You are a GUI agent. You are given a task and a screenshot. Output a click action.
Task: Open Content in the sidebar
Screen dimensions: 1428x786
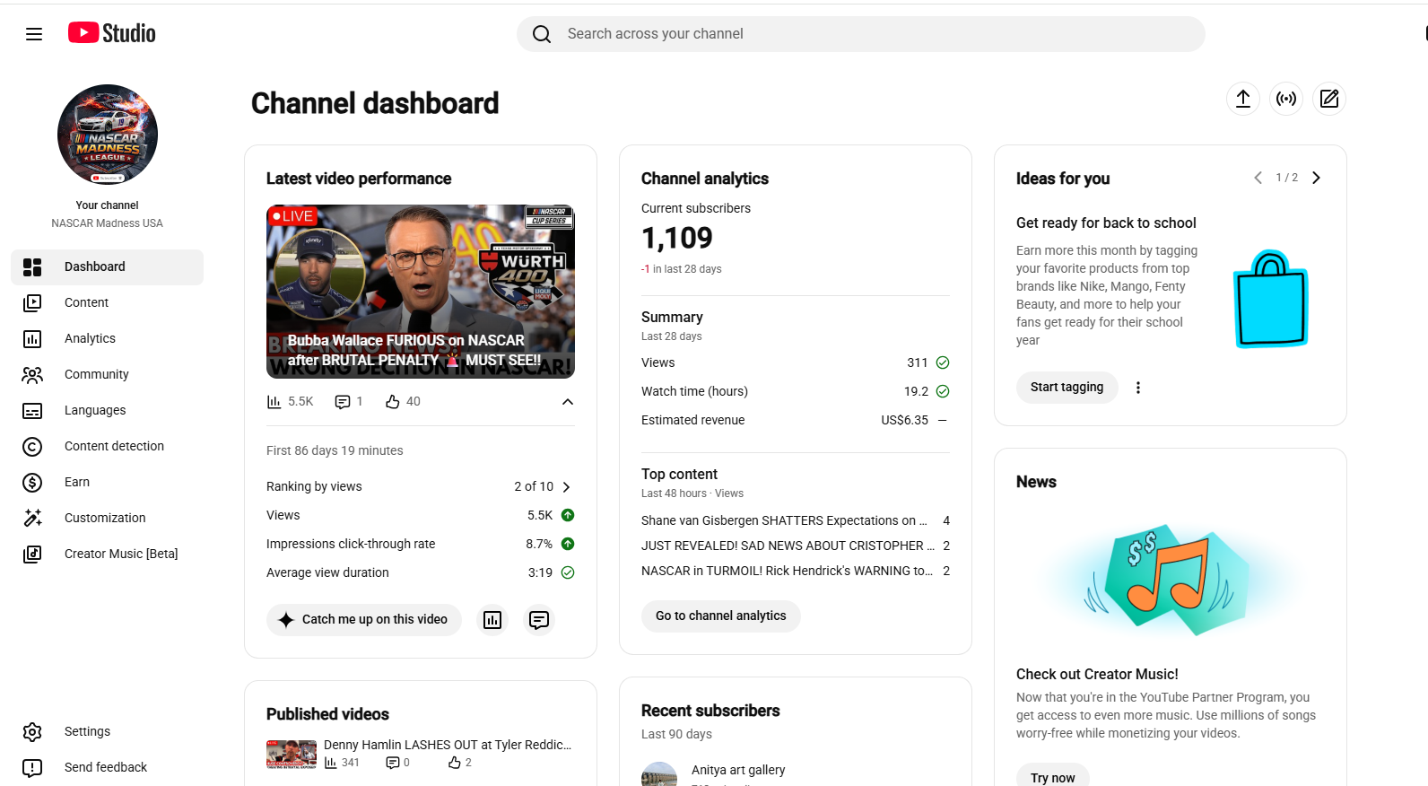pos(108,303)
